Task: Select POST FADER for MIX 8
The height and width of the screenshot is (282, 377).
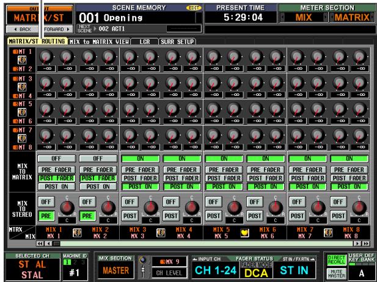Action: point(350,178)
